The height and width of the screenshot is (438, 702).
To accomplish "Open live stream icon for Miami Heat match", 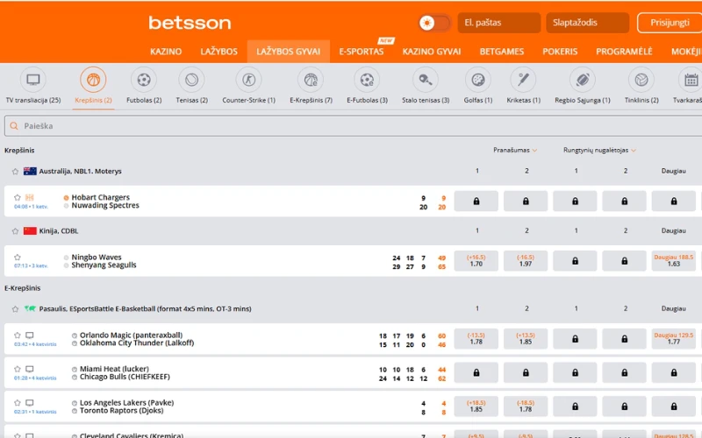I will [x=30, y=369].
